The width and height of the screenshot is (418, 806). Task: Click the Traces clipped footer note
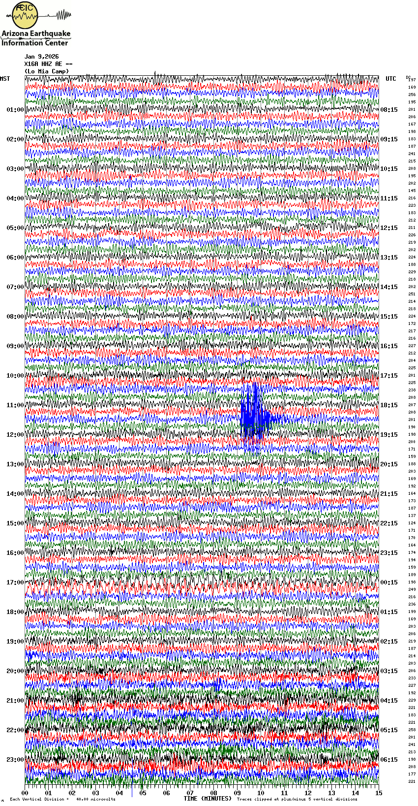tap(297, 799)
